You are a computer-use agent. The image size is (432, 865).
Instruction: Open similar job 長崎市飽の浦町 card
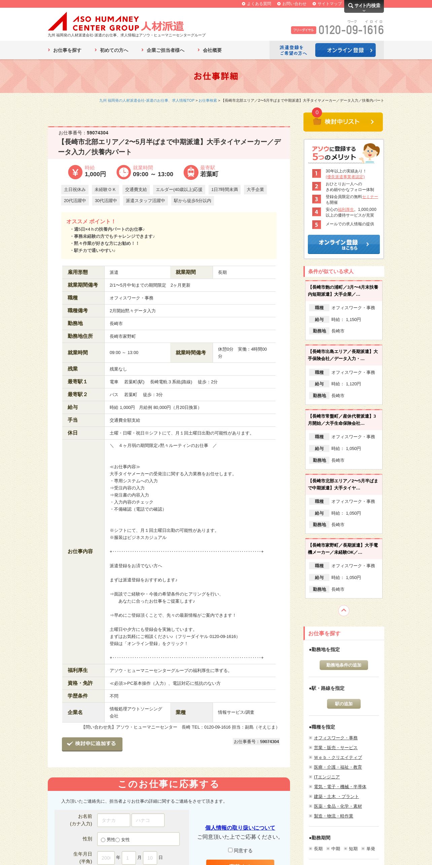point(344,310)
